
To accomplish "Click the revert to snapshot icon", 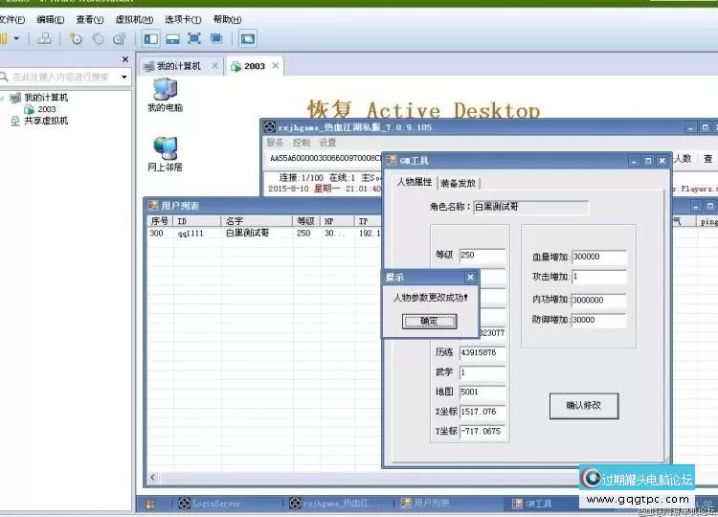I will tap(98, 38).
